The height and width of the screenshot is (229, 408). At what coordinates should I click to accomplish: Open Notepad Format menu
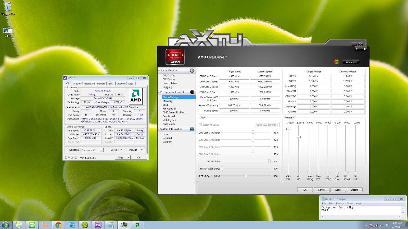(x=340, y=204)
